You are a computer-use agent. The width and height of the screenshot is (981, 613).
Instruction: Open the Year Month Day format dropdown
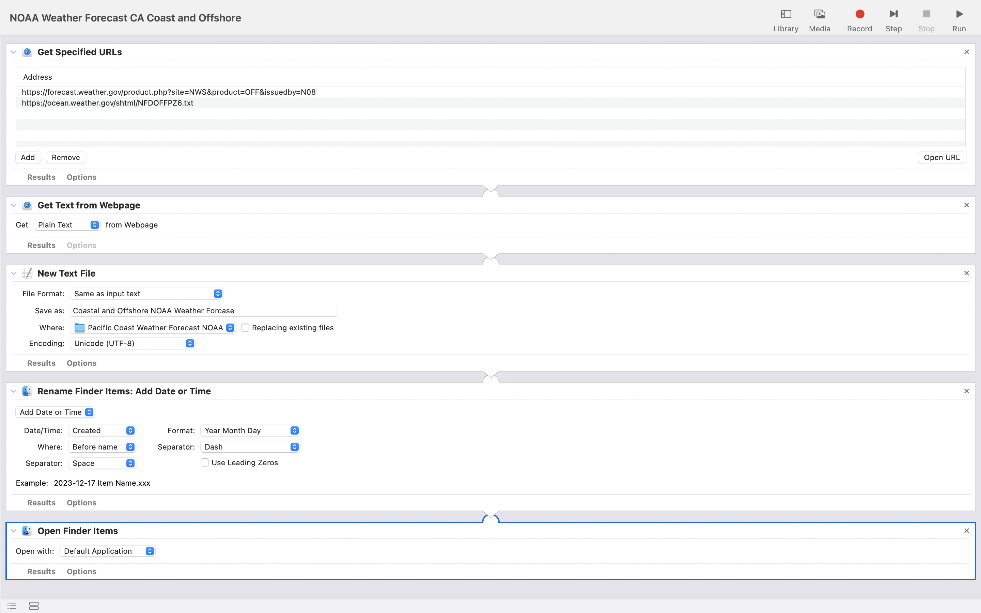(250, 430)
